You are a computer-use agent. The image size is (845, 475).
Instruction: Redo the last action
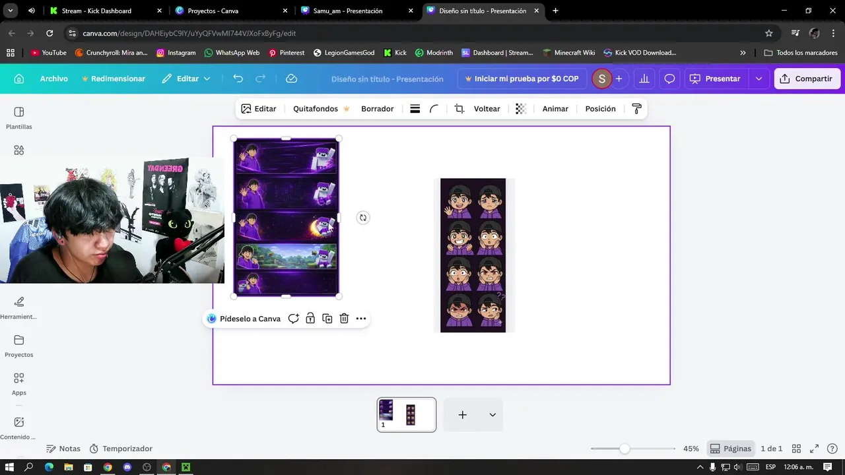[x=260, y=79]
